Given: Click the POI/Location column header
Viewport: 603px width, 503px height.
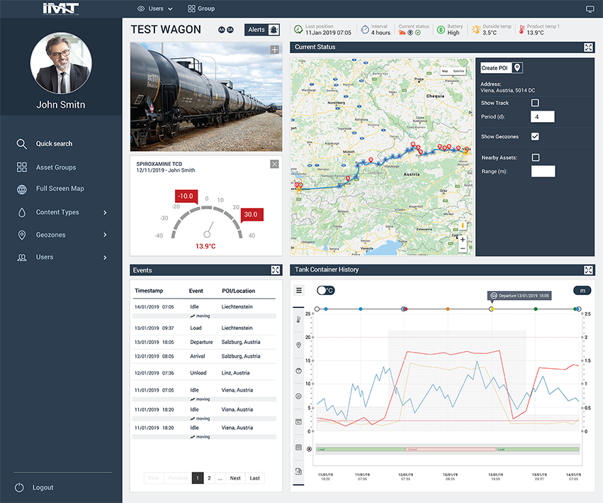Looking at the screenshot, I should [x=238, y=291].
